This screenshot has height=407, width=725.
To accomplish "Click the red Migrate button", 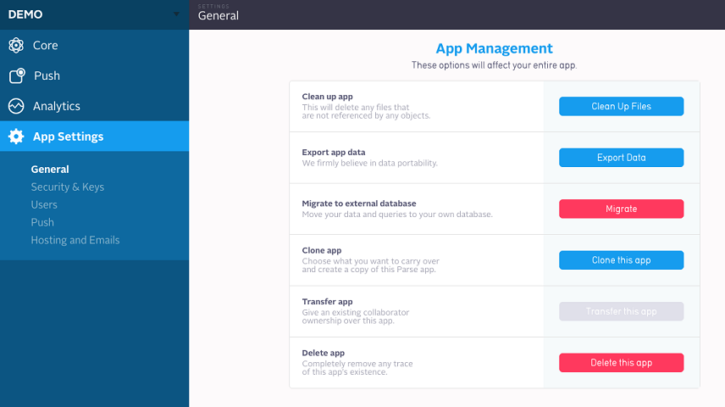I will pyautogui.click(x=621, y=209).
